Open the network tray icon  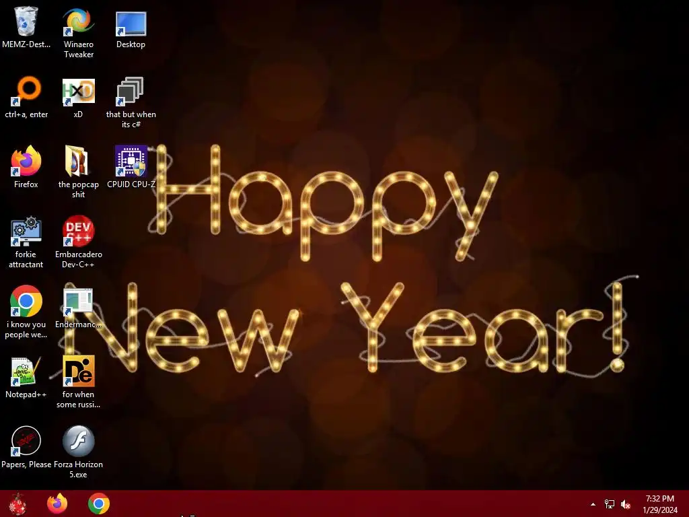point(610,504)
